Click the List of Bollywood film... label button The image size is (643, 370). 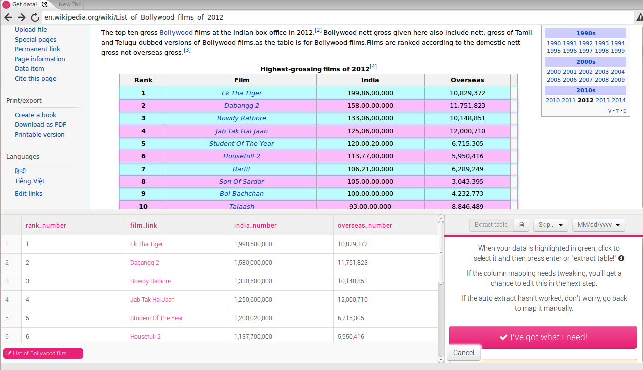click(x=43, y=353)
